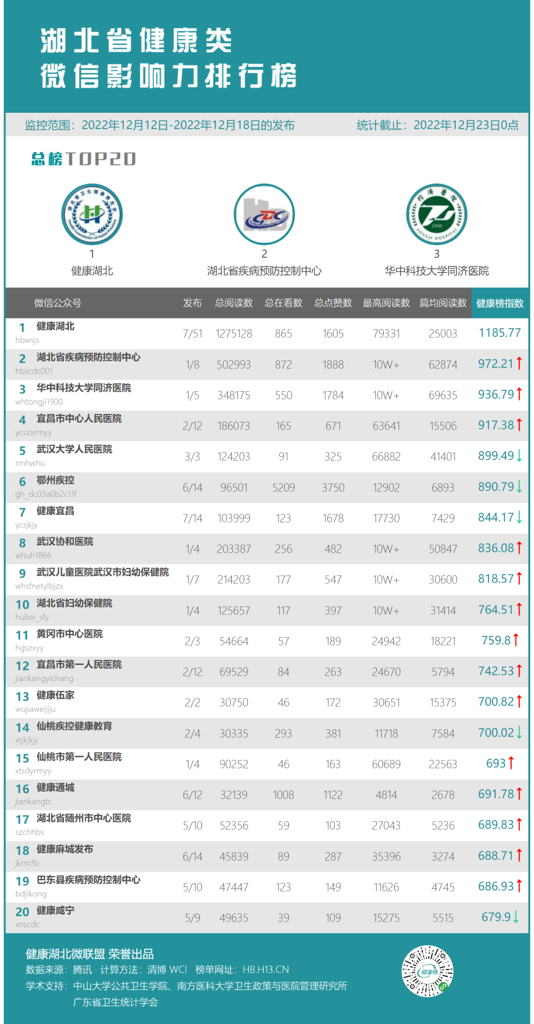
Task: Click the red up arrow beside 691.78
Action: coord(519,794)
